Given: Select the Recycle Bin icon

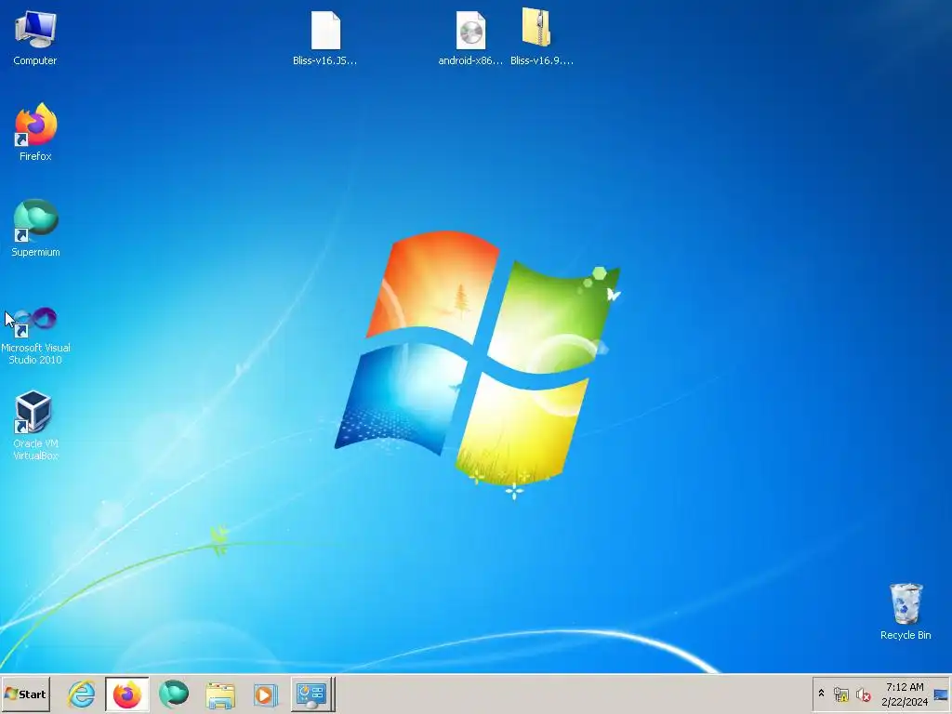Looking at the screenshot, I should coord(906,611).
